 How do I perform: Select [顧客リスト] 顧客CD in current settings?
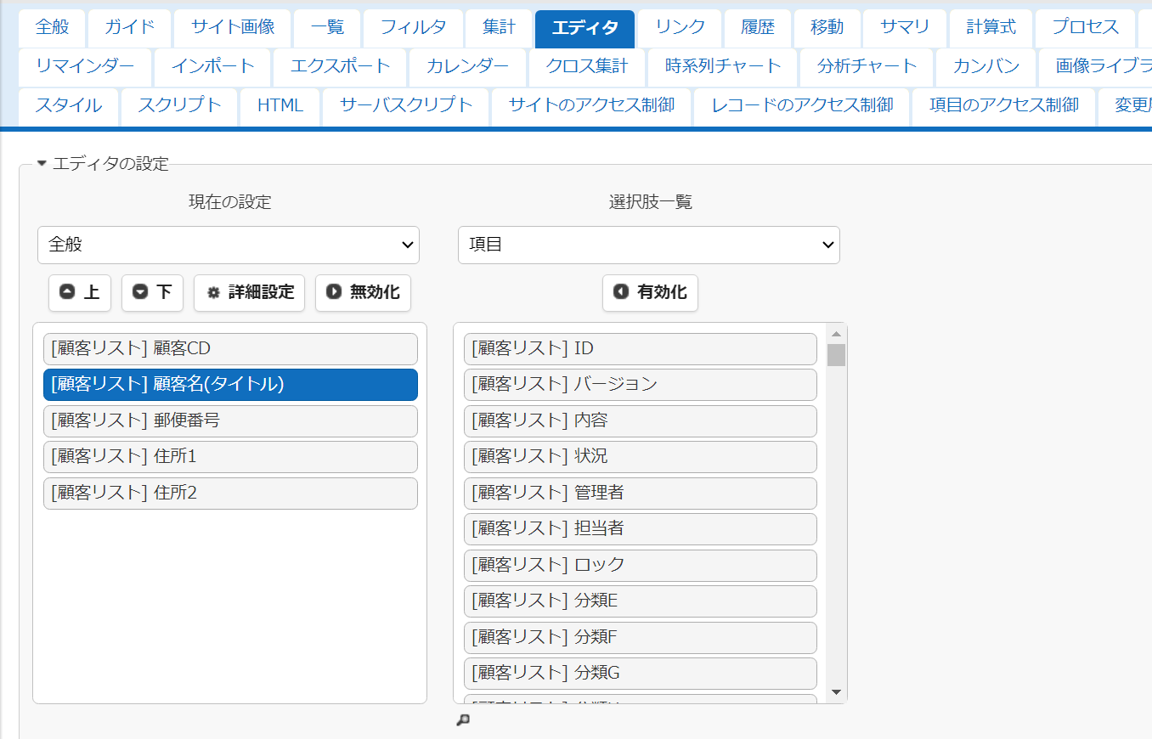230,348
